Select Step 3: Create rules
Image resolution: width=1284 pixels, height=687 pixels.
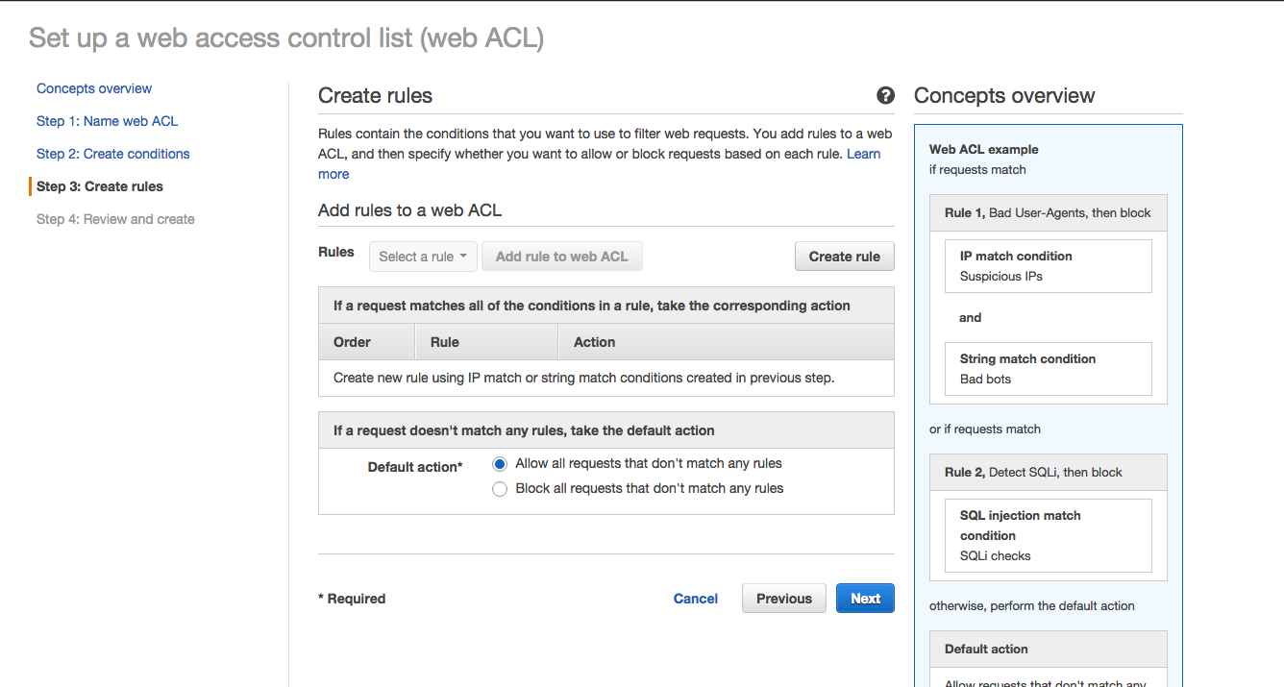click(x=100, y=186)
